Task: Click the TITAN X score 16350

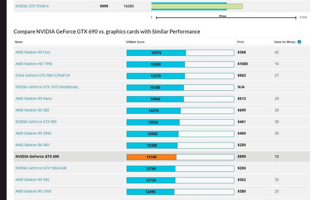Action: click(x=129, y=6)
